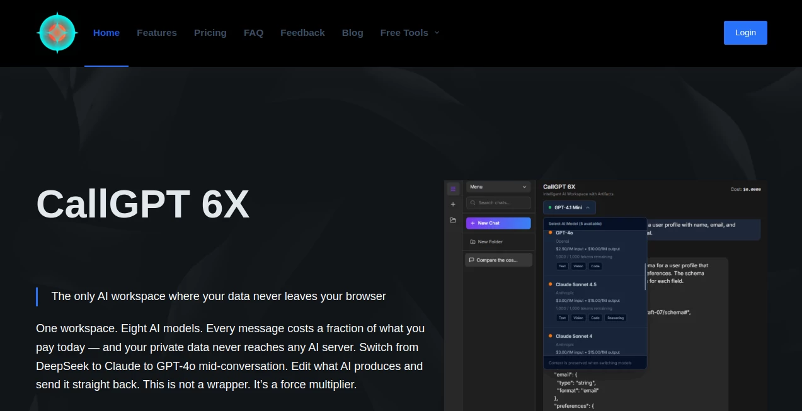Open the Pricing page
The image size is (802, 411).
(x=210, y=33)
